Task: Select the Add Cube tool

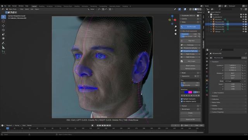Action: pos(3,52)
